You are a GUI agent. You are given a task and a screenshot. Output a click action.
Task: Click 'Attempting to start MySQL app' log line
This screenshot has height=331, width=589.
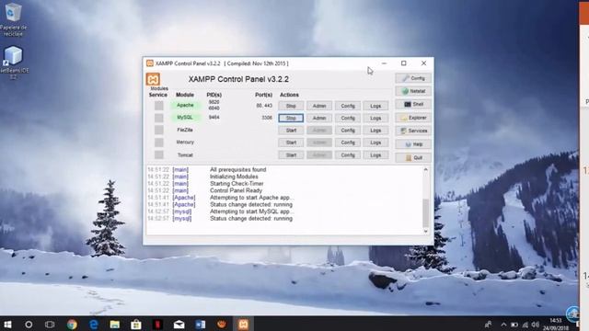[252, 211]
